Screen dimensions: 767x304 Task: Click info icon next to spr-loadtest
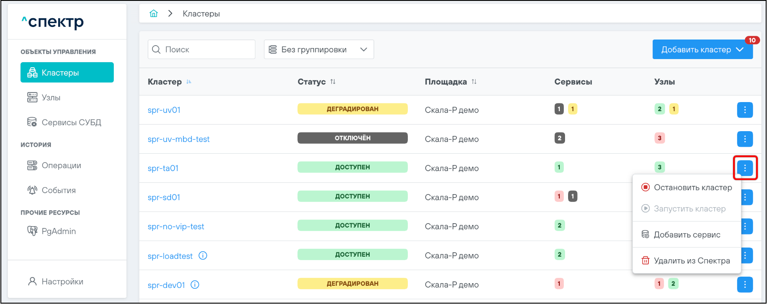pyautogui.click(x=203, y=255)
